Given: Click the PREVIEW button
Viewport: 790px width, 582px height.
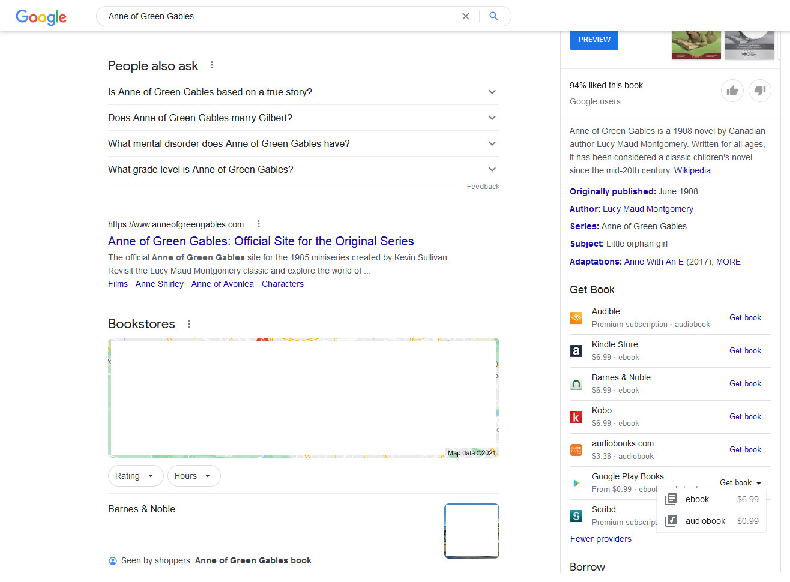Looking at the screenshot, I should pos(594,40).
